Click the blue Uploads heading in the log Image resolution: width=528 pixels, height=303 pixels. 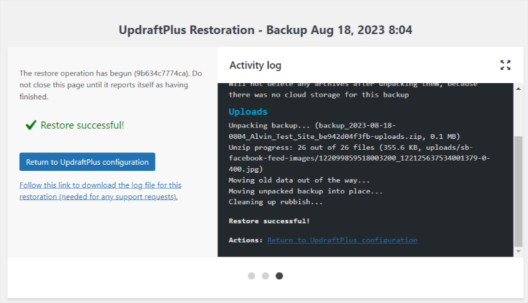click(248, 112)
